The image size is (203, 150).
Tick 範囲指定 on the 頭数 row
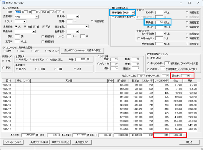(x=43, y=36)
